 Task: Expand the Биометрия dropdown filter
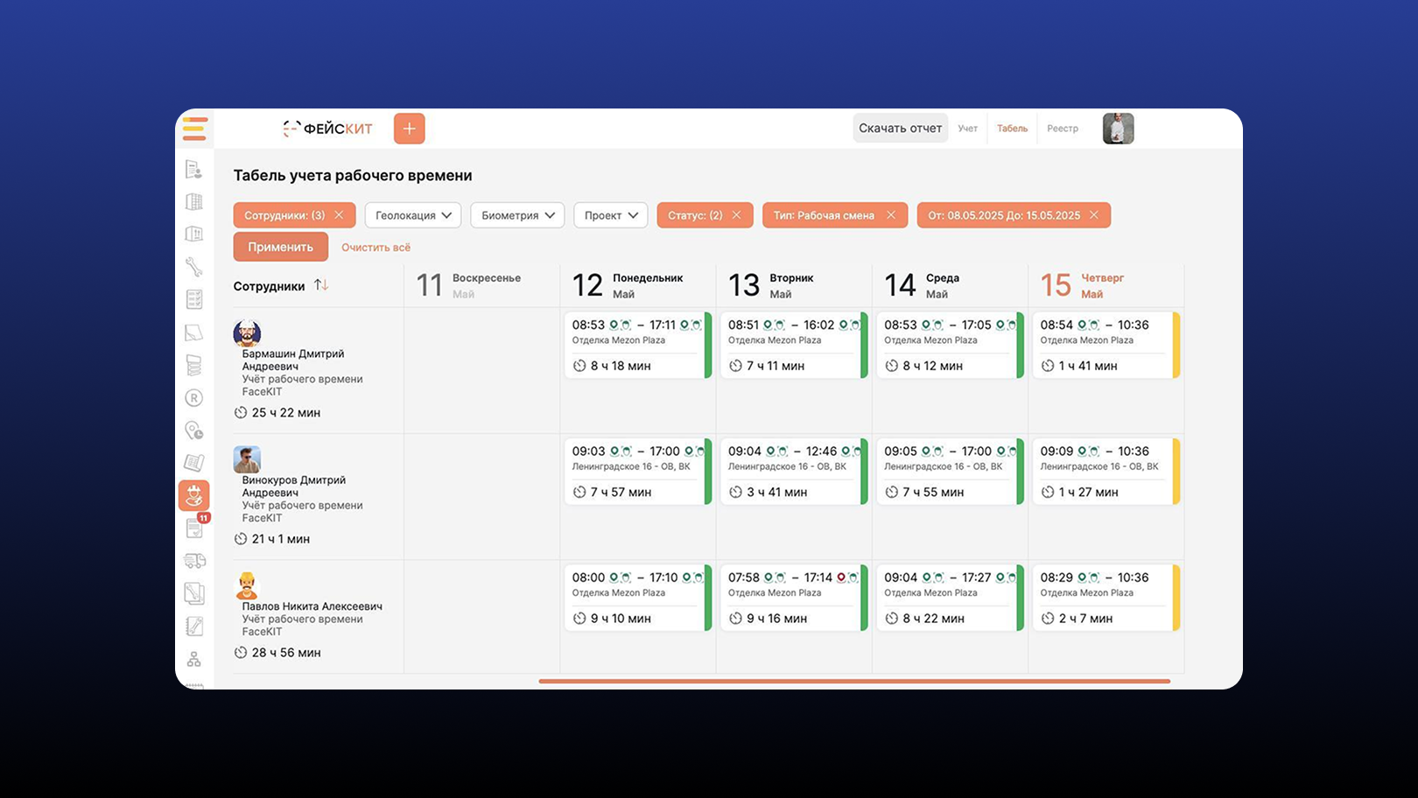[x=517, y=215]
